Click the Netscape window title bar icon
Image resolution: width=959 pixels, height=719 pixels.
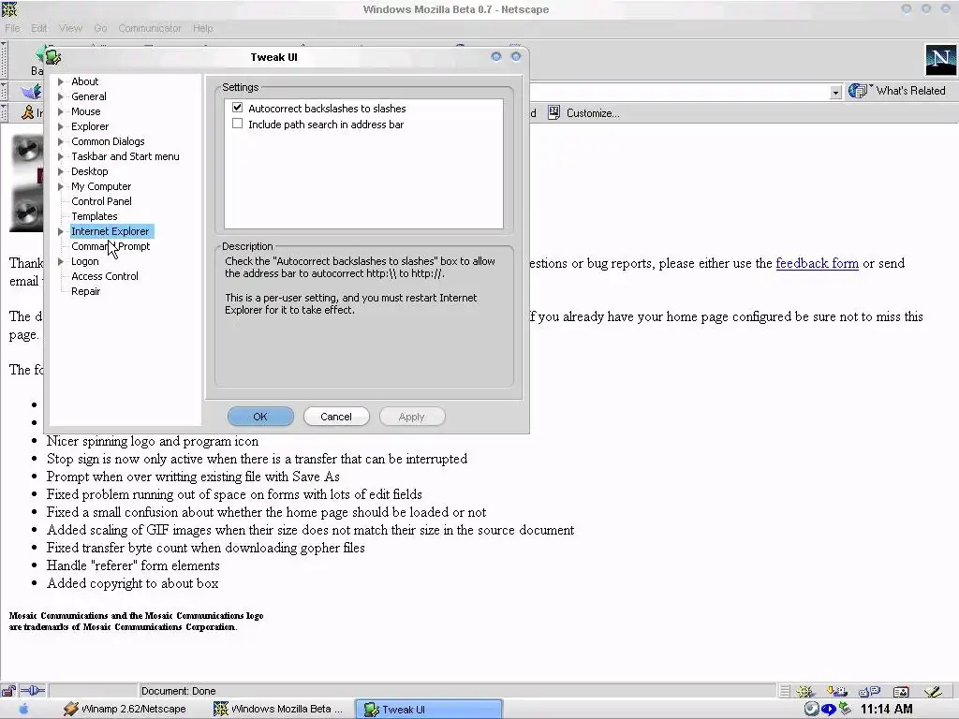(x=9, y=8)
